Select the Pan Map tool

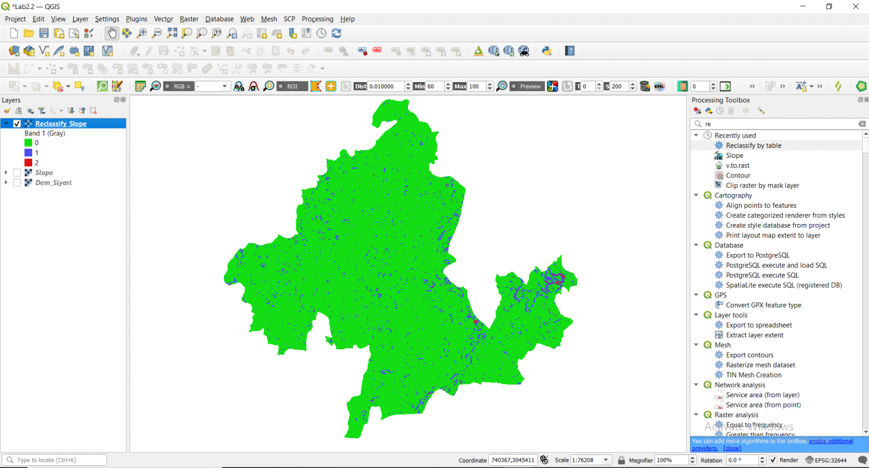(111, 33)
